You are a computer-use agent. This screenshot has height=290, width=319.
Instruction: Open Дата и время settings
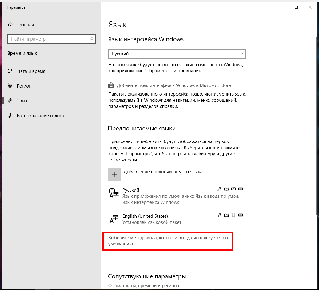pos(31,71)
